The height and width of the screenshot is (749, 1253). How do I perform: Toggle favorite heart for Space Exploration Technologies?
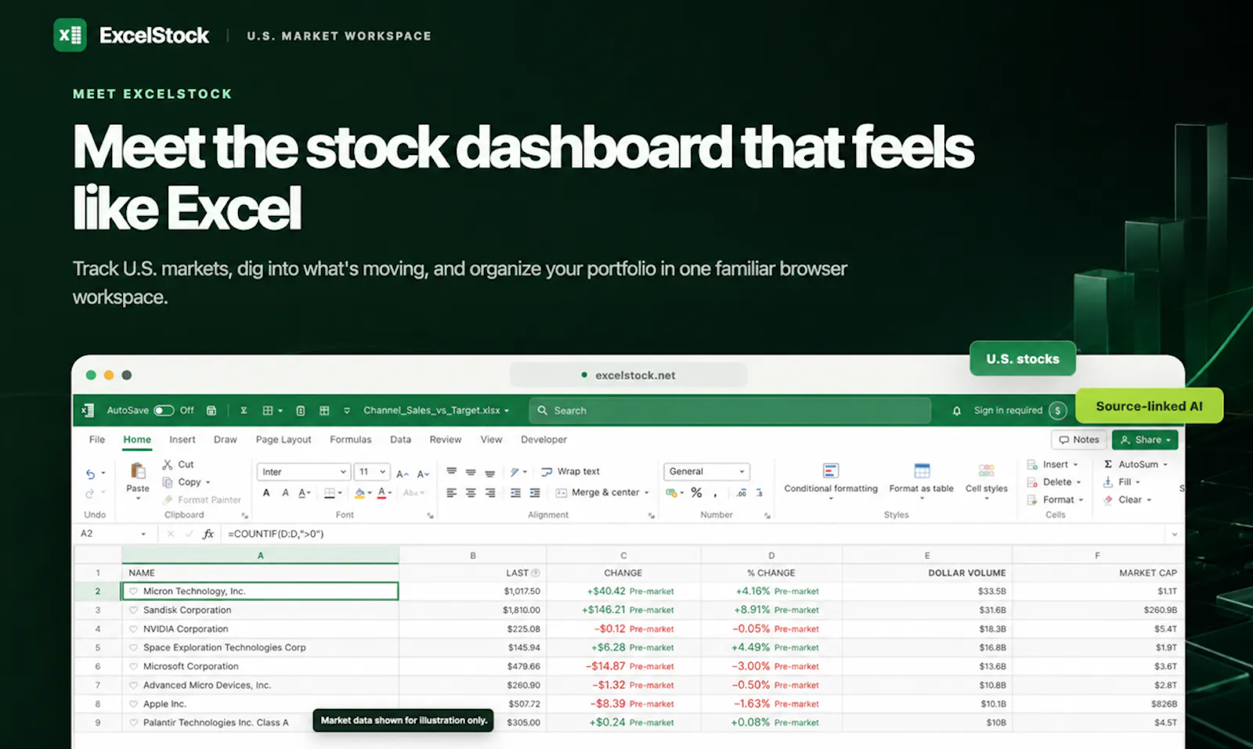point(134,647)
